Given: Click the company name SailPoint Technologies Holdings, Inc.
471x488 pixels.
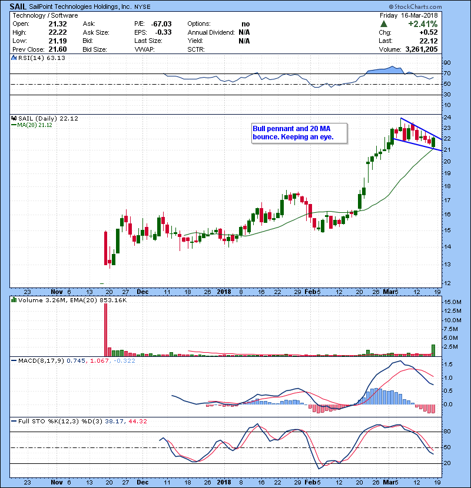Looking at the screenshot, I should pos(81,7).
